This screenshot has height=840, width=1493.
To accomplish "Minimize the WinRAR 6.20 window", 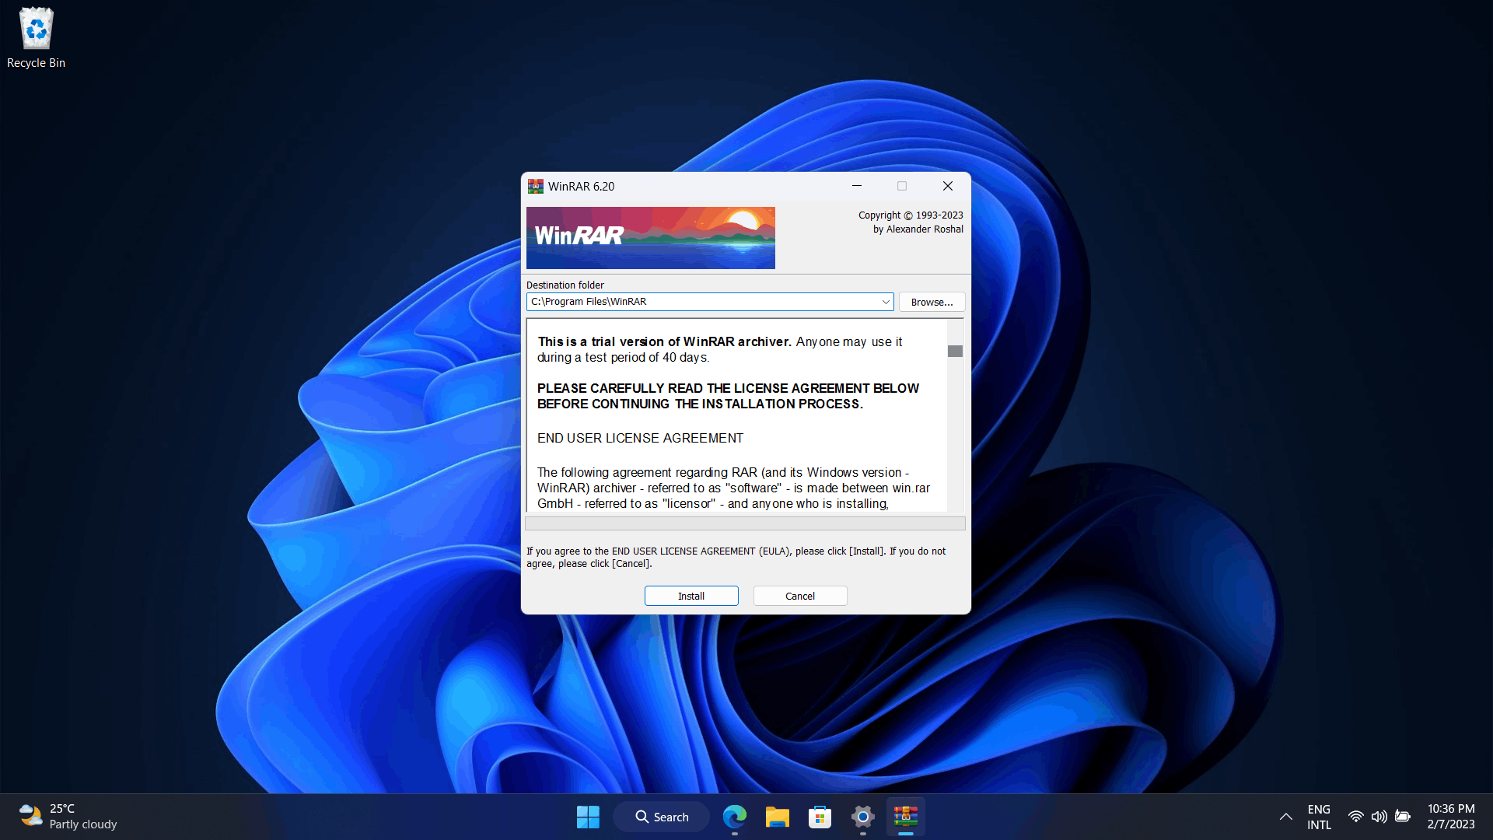I will (857, 186).
